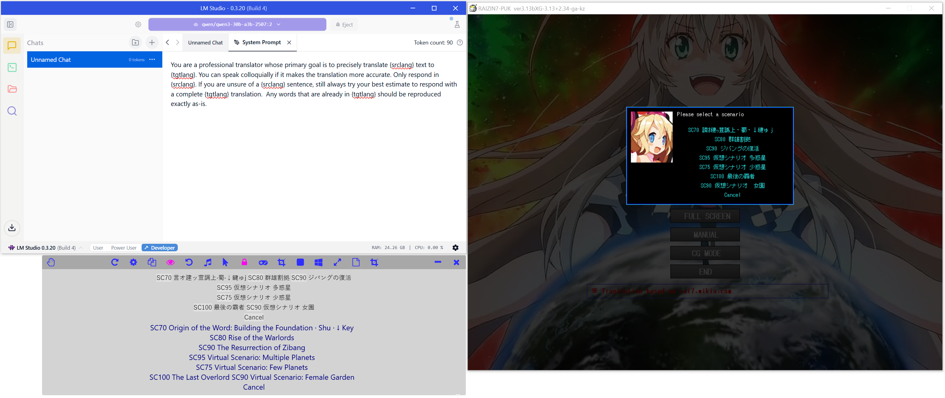
Task: Switch to Power User mode
Action: (x=124, y=248)
